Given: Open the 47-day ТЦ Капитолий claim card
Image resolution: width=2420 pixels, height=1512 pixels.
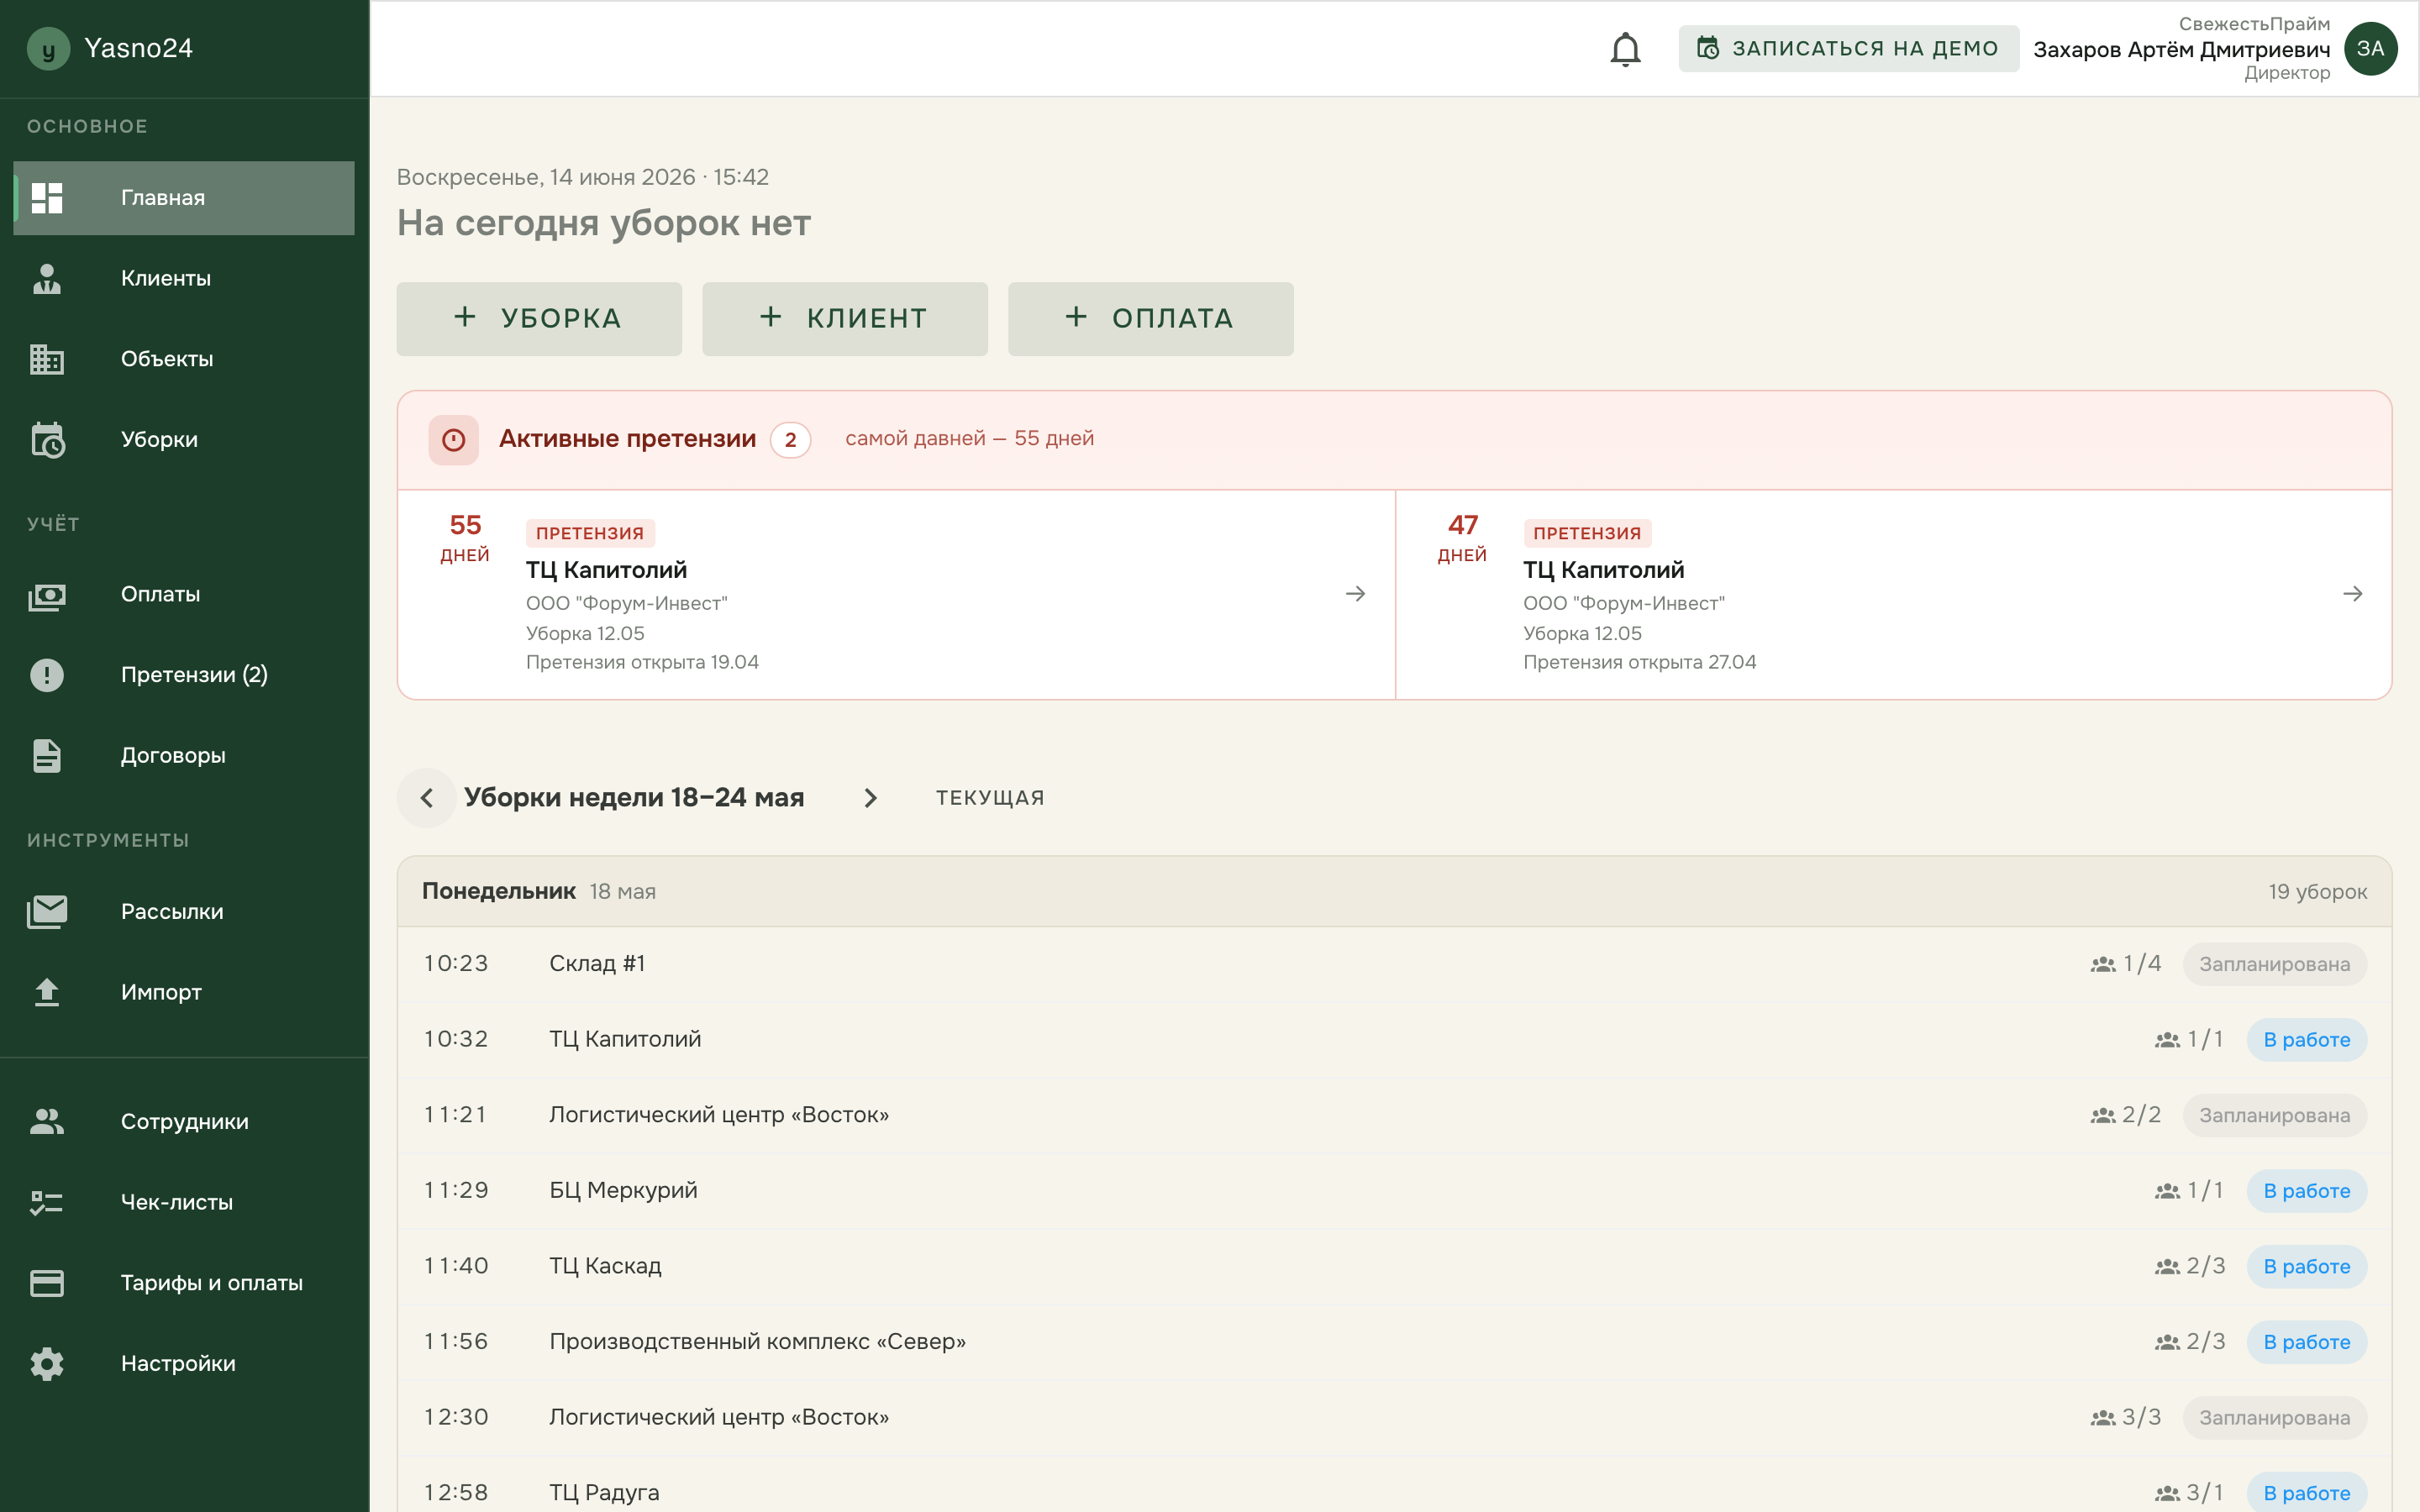Looking at the screenshot, I should (1893, 594).
